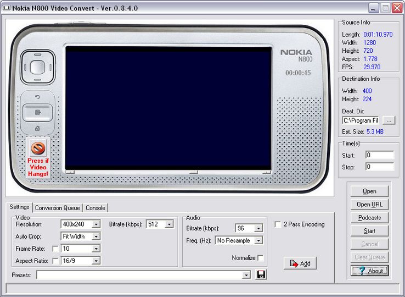
Task: Click the device back arrow key
Action: [37, 97]
